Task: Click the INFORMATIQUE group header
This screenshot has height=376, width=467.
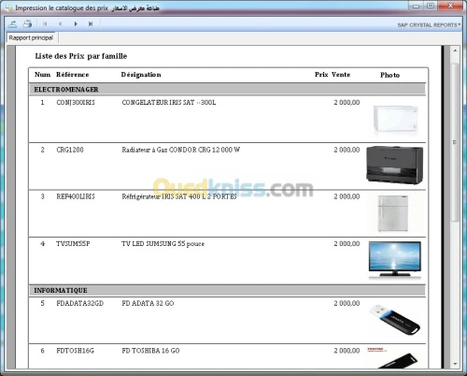Action: [227, 290]
